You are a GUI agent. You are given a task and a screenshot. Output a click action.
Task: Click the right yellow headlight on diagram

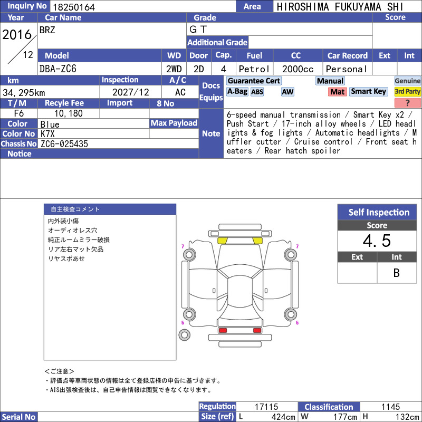pos(257,241)
